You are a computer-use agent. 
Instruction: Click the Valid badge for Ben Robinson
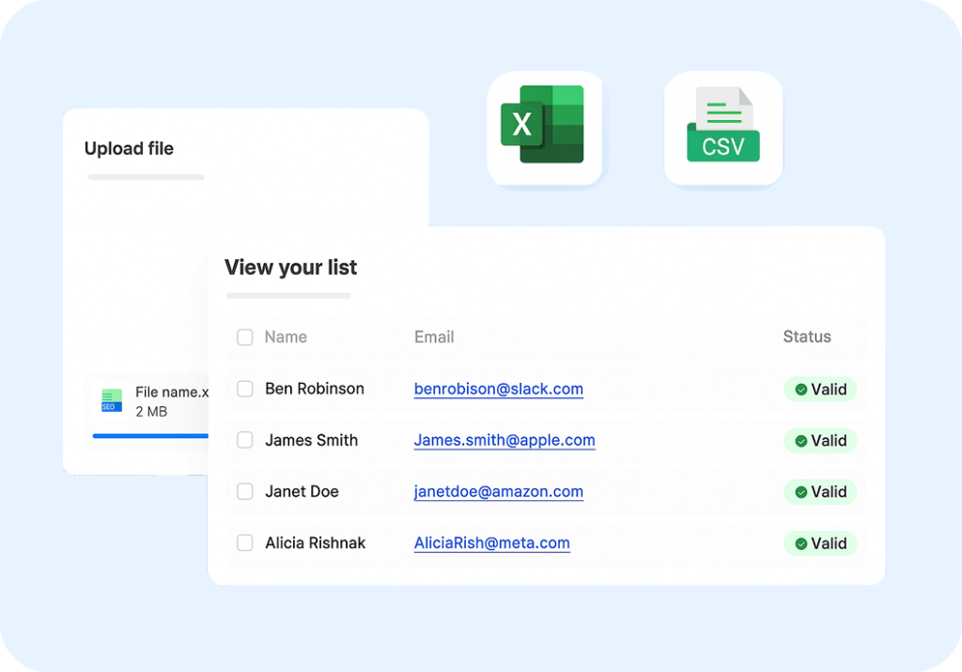click(820, 389)
